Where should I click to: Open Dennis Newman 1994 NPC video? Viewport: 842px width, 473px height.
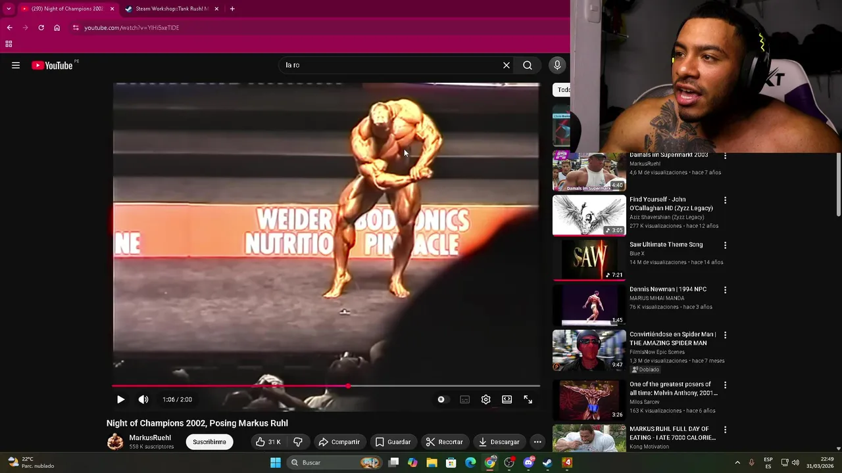tap(589, 305)
